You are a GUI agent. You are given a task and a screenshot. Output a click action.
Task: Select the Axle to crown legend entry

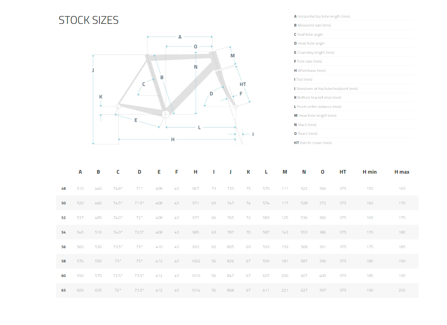[x=313, y=143]
